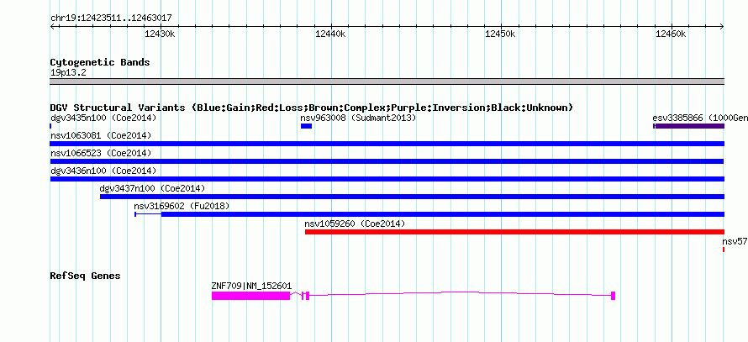Open the nsv3169602 (Fu2018) label
This screenshot has width=748, height=342.
[x=182, y=206]
